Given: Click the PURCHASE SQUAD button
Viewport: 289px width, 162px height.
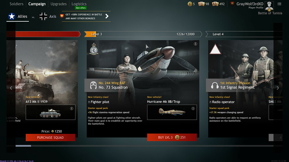Looking at the screenshot, I should [51, 137].
